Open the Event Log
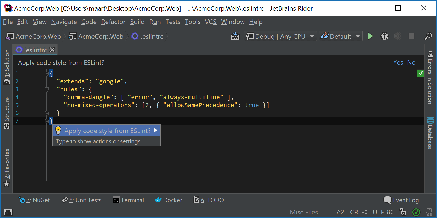 [401, 200]
